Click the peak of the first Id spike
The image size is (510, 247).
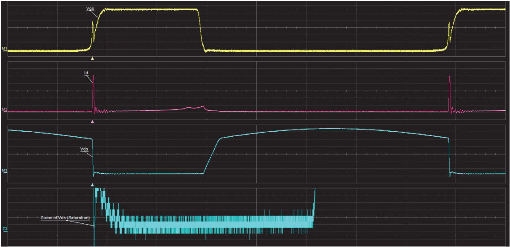93,77
